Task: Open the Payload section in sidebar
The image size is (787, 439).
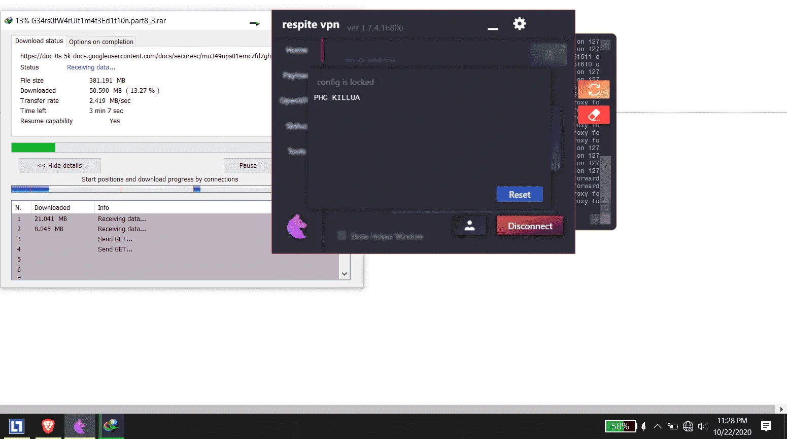Action: [295, 75]
